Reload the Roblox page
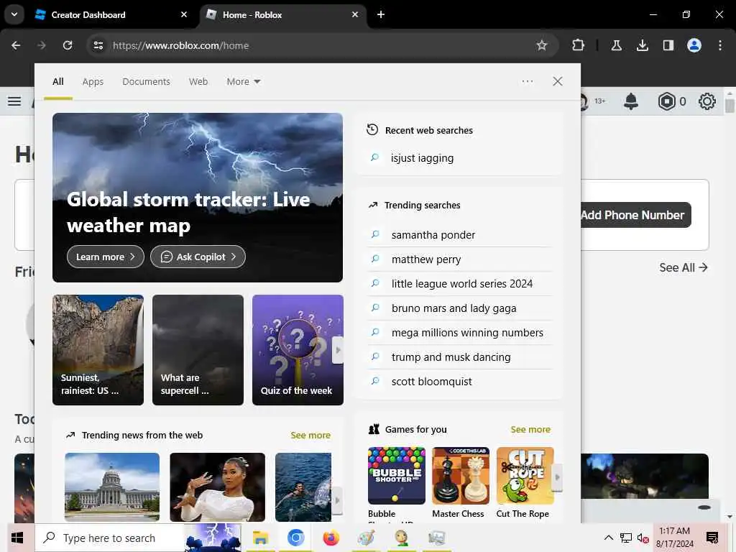The height and width of the screenshot is (552, 736). coord(68,45)
